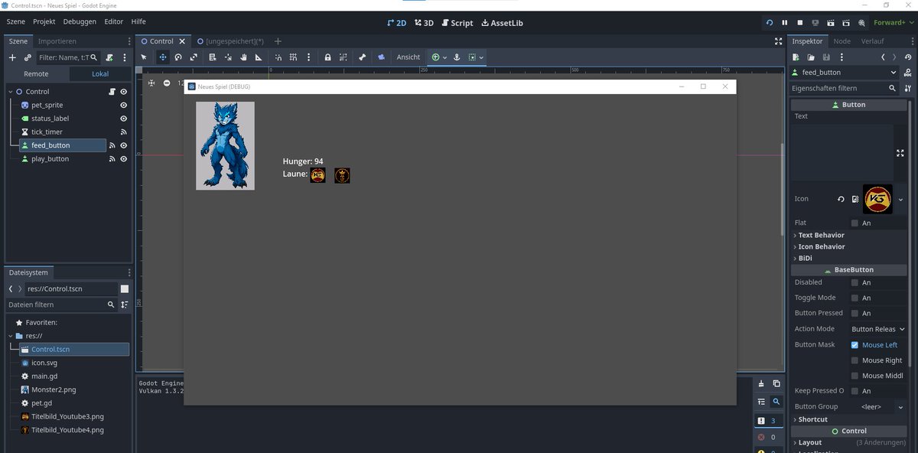Enable the Flat checkbox
Viewport: 918px width, 453px height.
pos(855,223)
